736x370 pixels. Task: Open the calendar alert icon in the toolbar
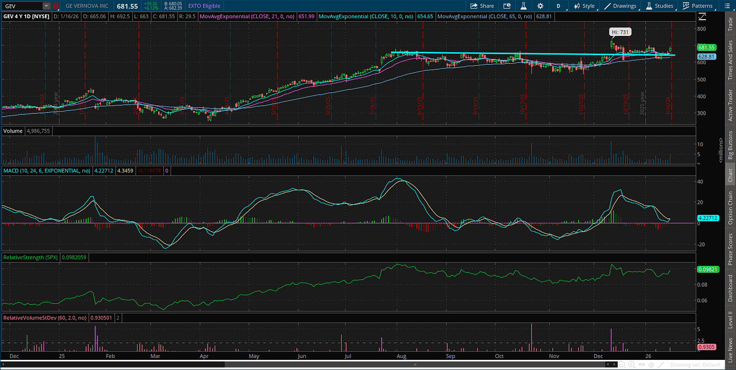pyautogui.click(x=507, y=6)
